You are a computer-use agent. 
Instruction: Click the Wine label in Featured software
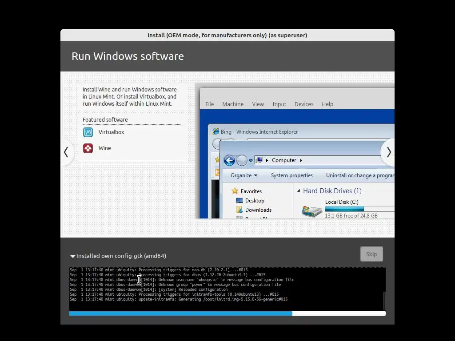(104, 148)
